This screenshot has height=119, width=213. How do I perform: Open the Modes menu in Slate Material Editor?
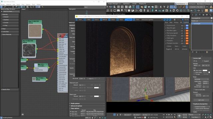(x=3, y=4)
